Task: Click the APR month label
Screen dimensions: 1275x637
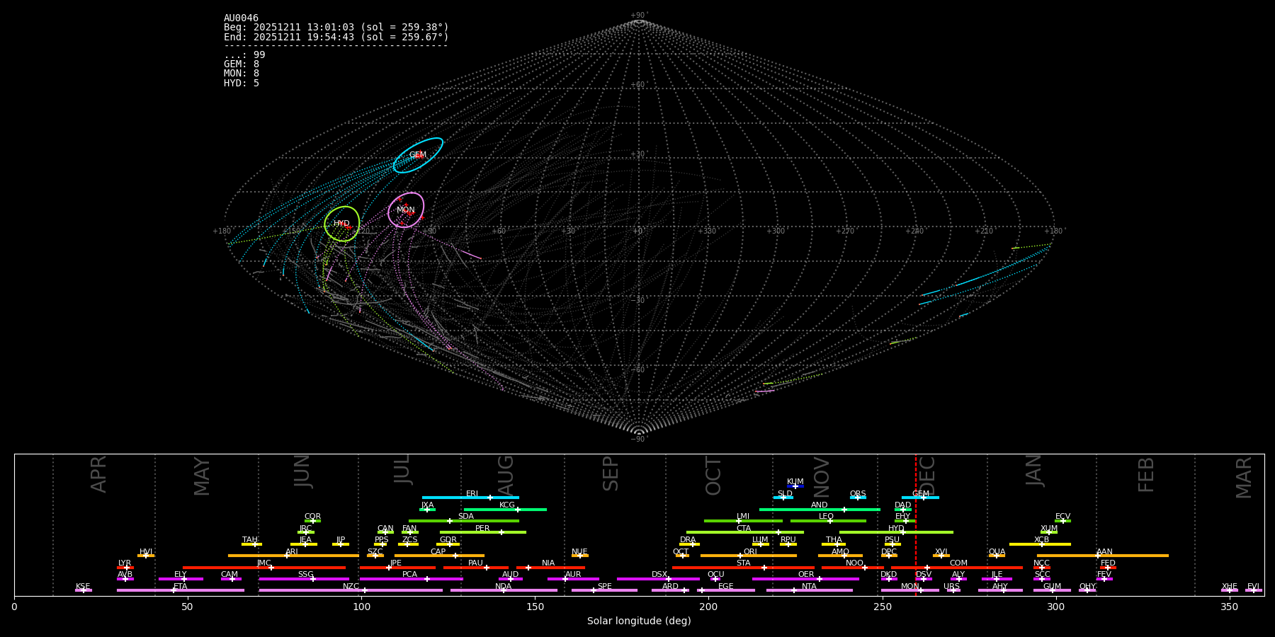Action: 98,474
